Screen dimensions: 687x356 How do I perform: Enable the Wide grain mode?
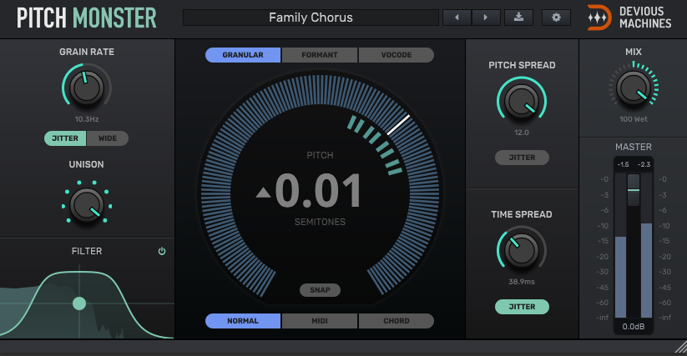108,138
